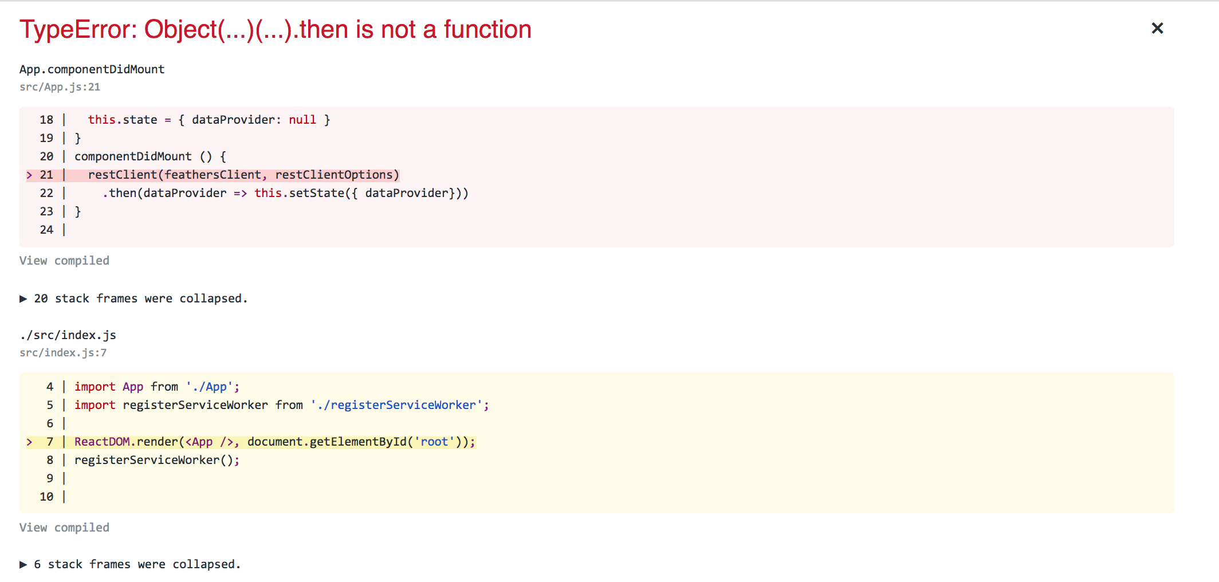Open View compiled under index.js snippet

point(64,527)
